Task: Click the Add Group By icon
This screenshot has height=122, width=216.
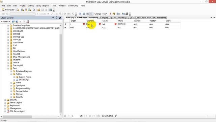Action: [118, 14]
